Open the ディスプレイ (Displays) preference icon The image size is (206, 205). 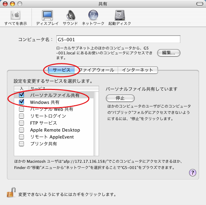(x=47, y=15)
